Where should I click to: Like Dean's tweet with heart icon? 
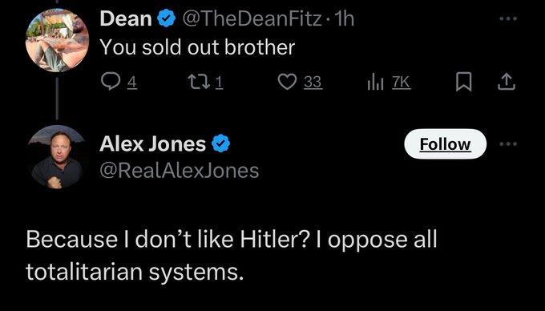[x=287, y=83]
